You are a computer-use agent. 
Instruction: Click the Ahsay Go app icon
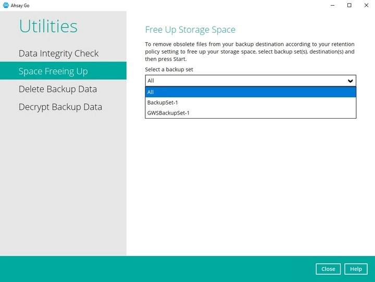[6, 5]
